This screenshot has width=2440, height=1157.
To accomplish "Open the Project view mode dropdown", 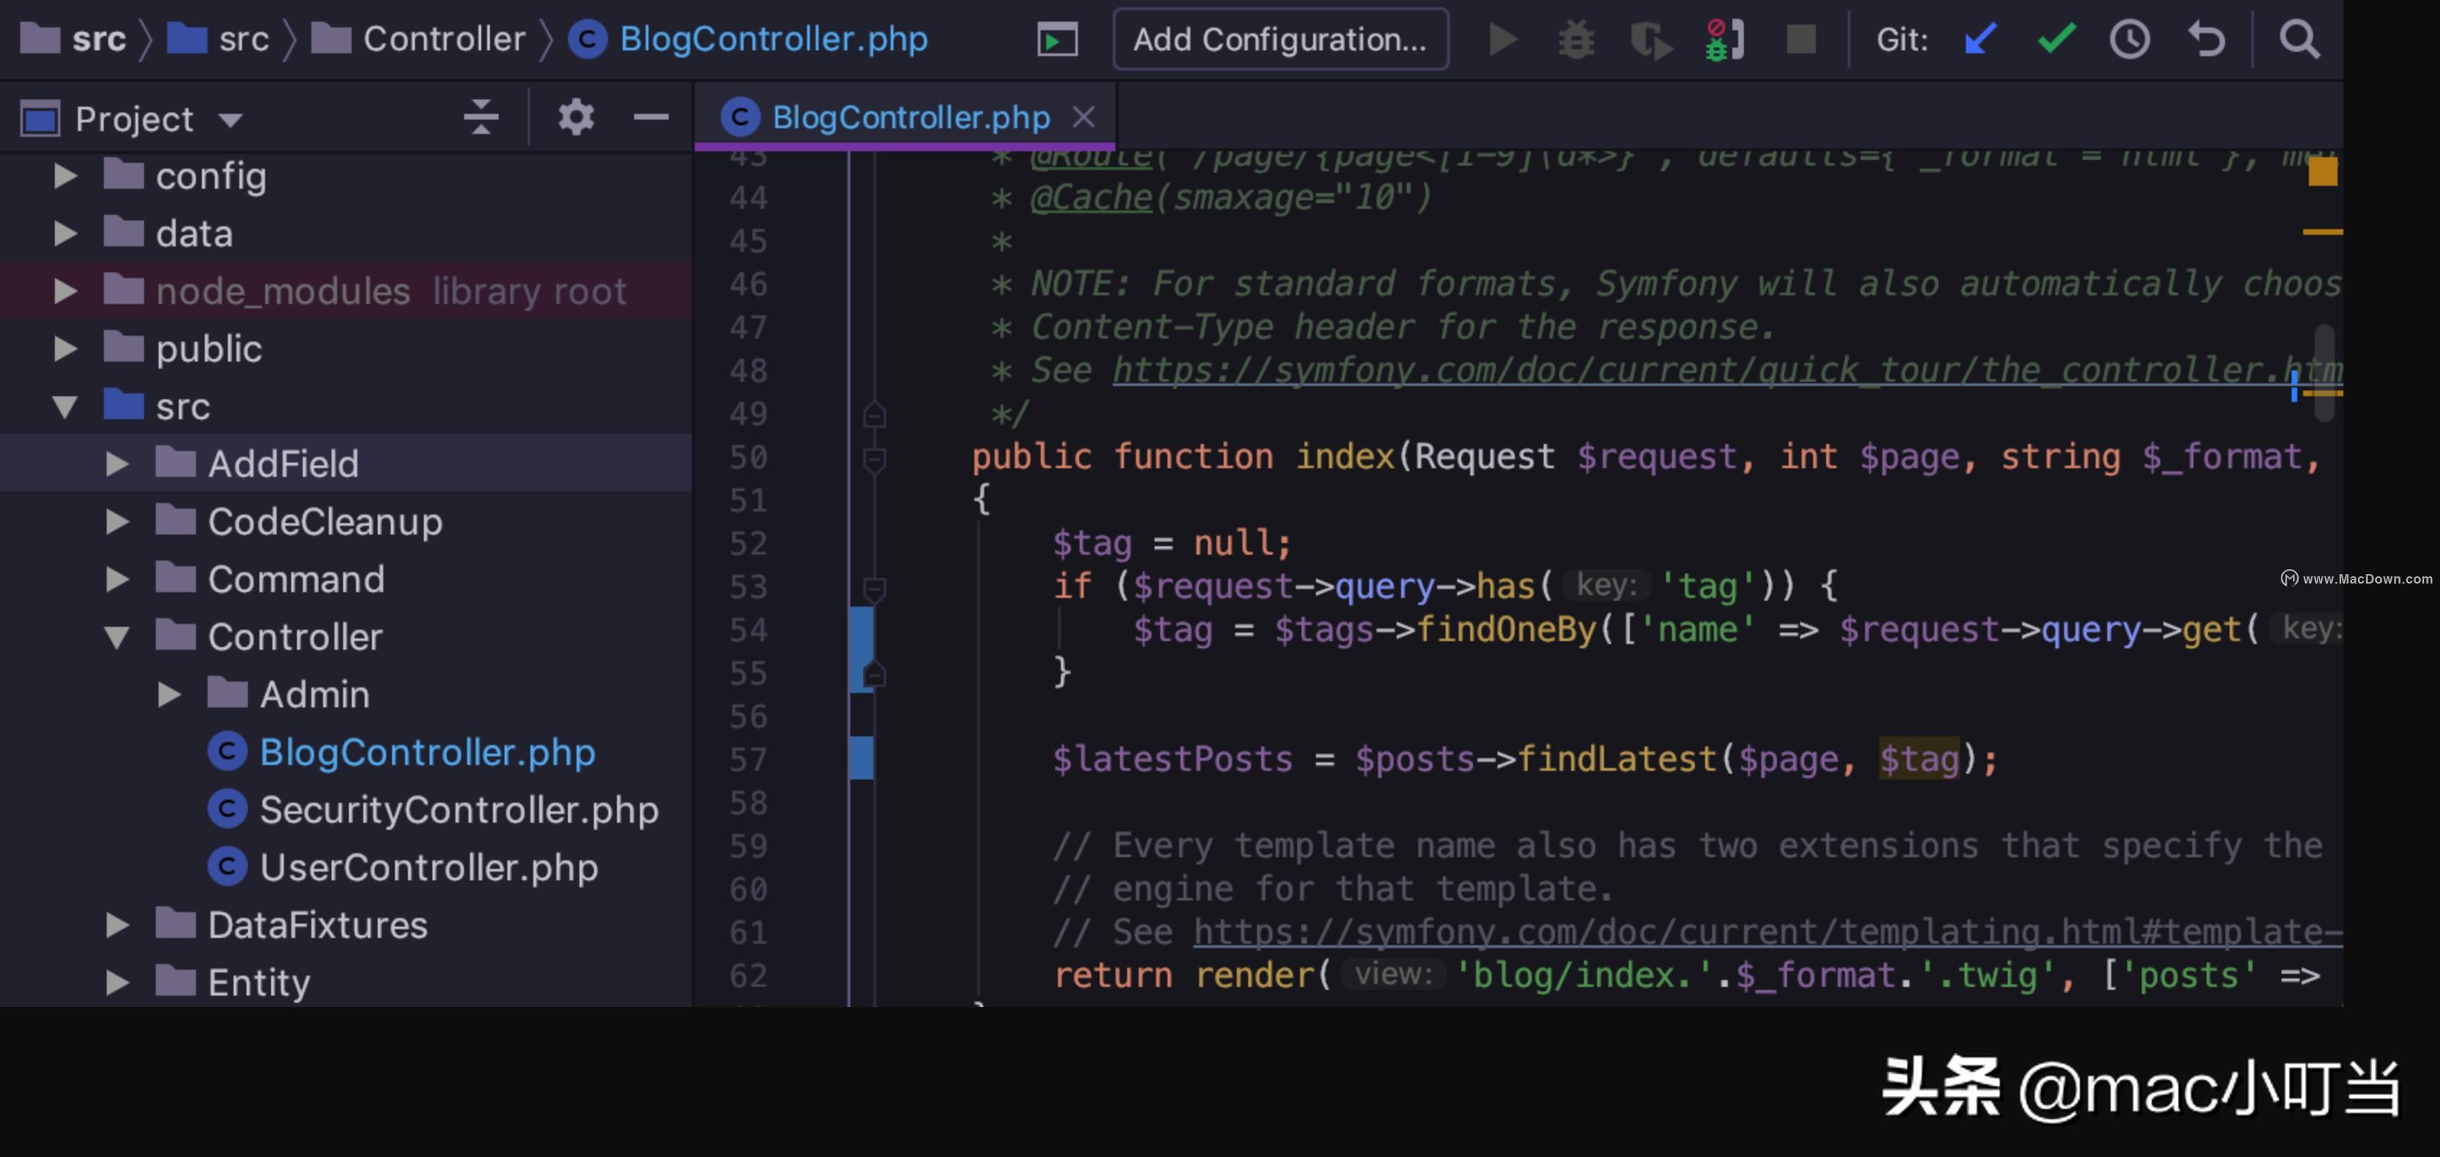I will tap(230, 120).
